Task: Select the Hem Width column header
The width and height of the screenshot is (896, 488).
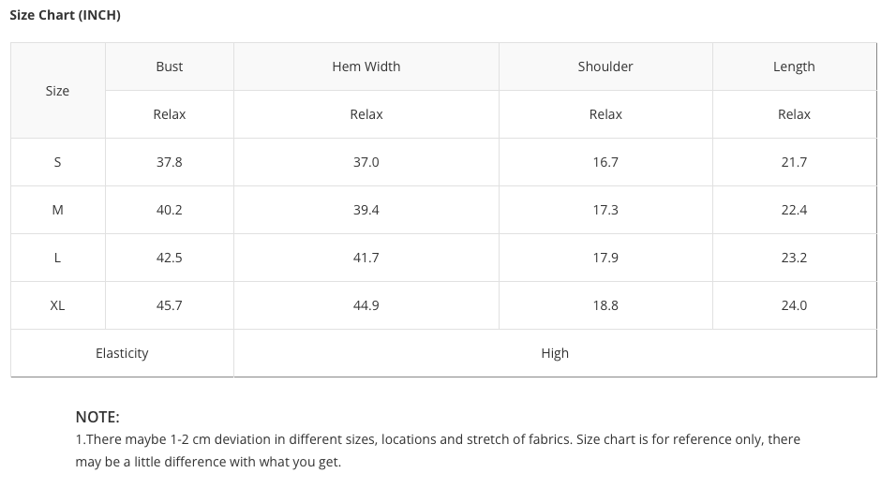Action: [366, 67]
